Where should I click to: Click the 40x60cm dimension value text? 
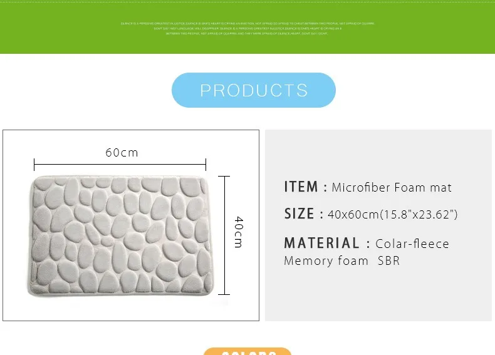(x=392, y=215)
